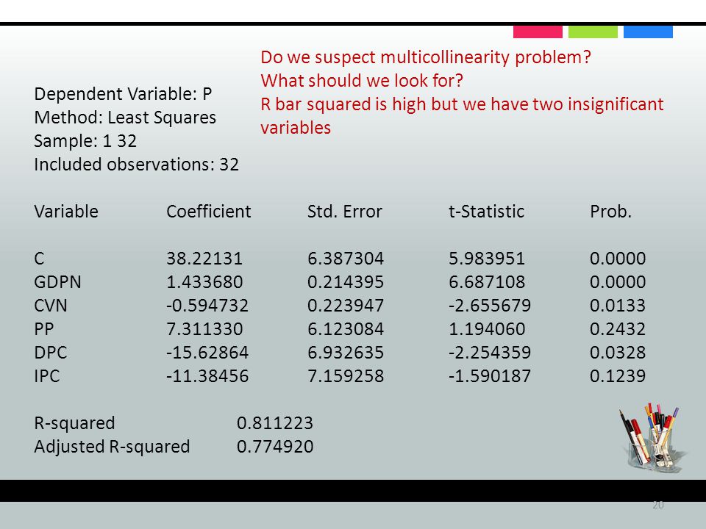
Task: Click the pen holder clipart image
Action: 652,436
